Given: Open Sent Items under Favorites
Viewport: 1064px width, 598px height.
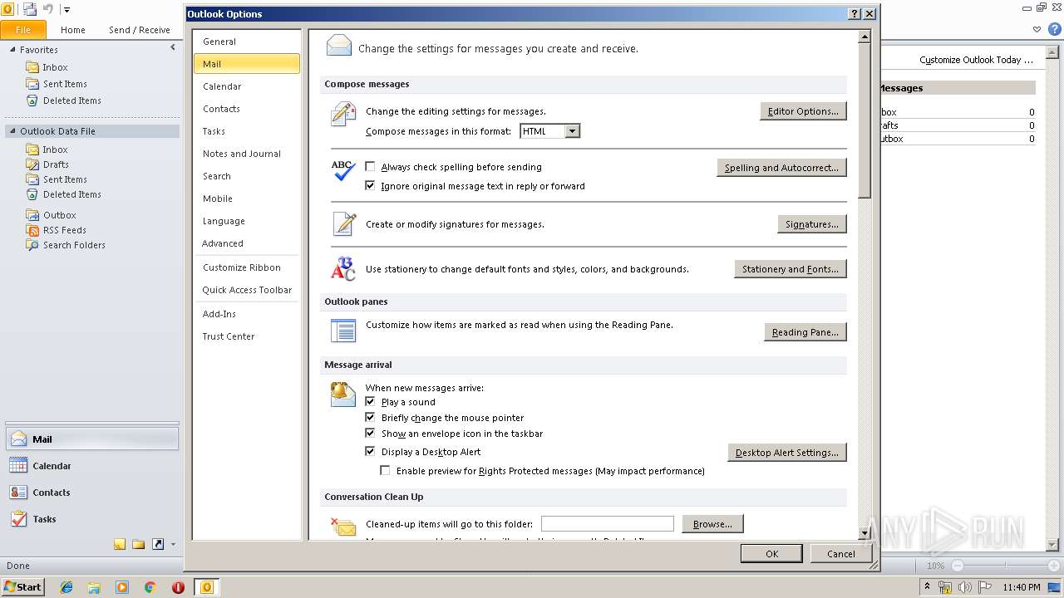Looking at the screenshot, I should [65, 84].
